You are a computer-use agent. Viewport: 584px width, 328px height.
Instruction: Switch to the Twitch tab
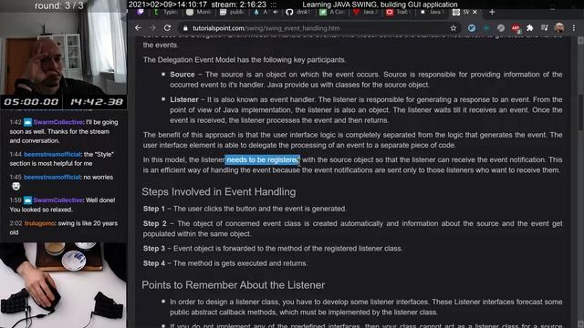(140, 12)
